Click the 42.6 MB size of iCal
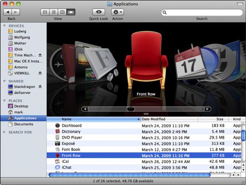Viewport: 246px width, 185px height. (x=217, y=161)
